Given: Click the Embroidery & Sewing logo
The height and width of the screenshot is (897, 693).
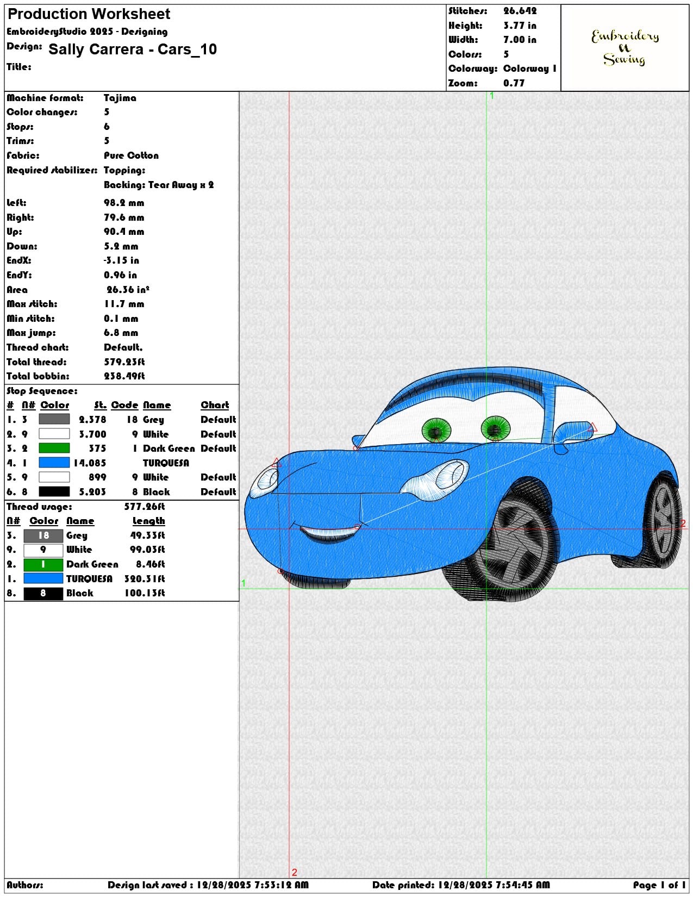Looking at the screenshot, I should 625,48.
